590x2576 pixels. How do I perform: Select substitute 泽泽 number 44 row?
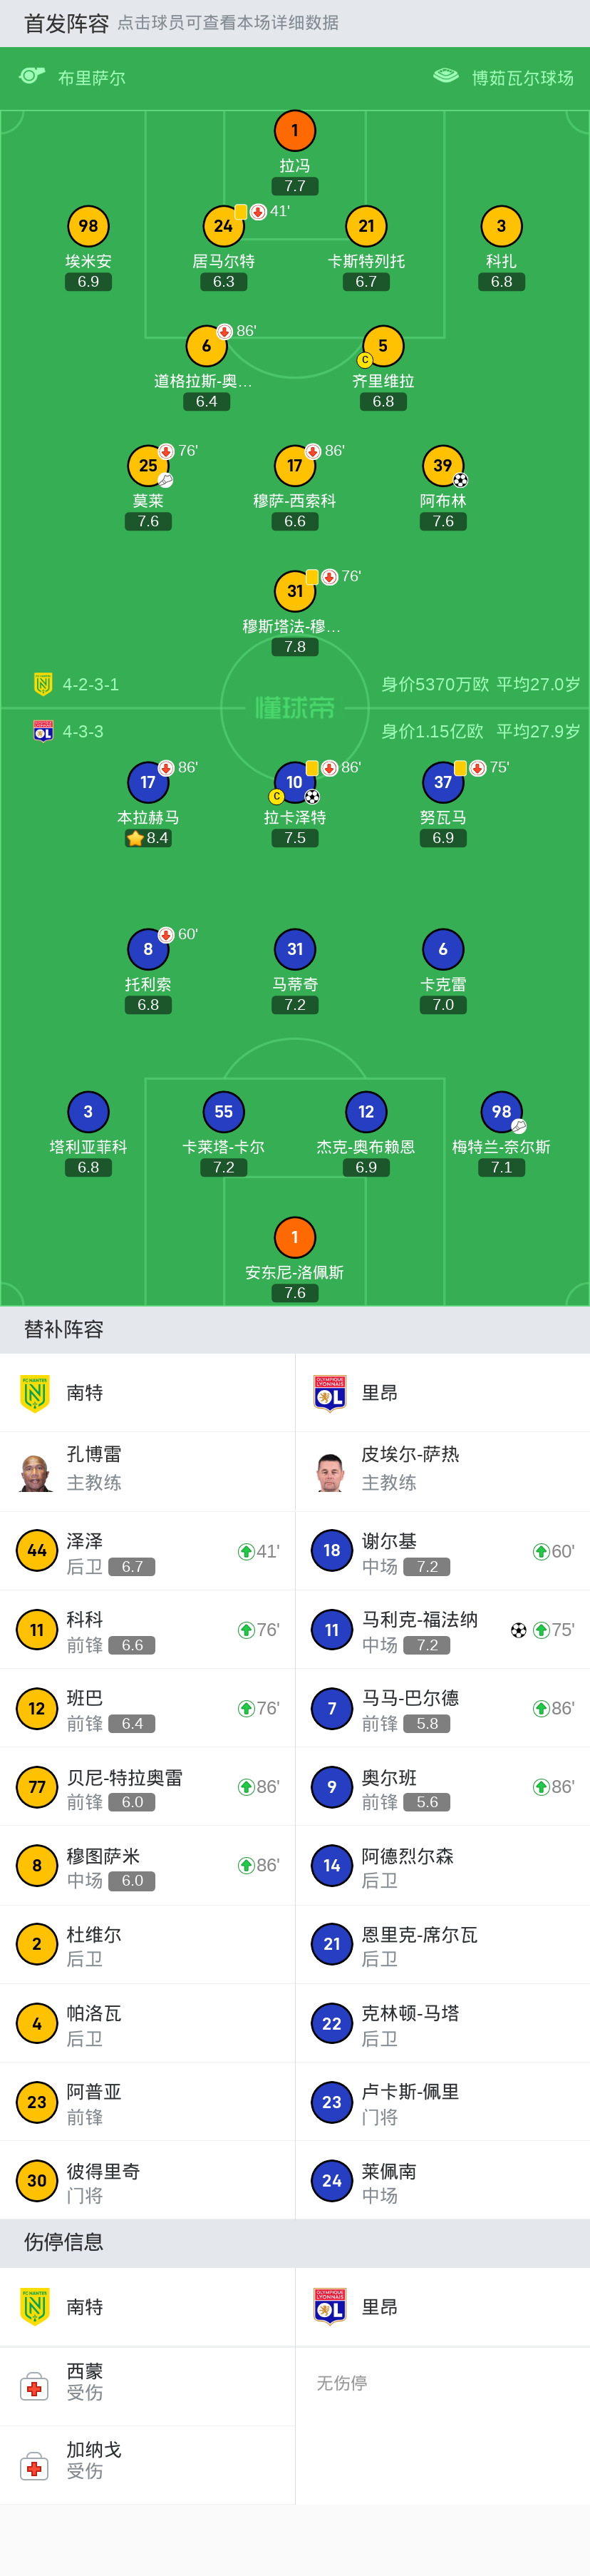tap(147, 1551)
